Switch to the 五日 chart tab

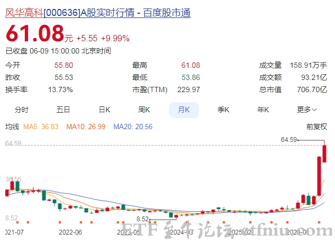[63, 110]
